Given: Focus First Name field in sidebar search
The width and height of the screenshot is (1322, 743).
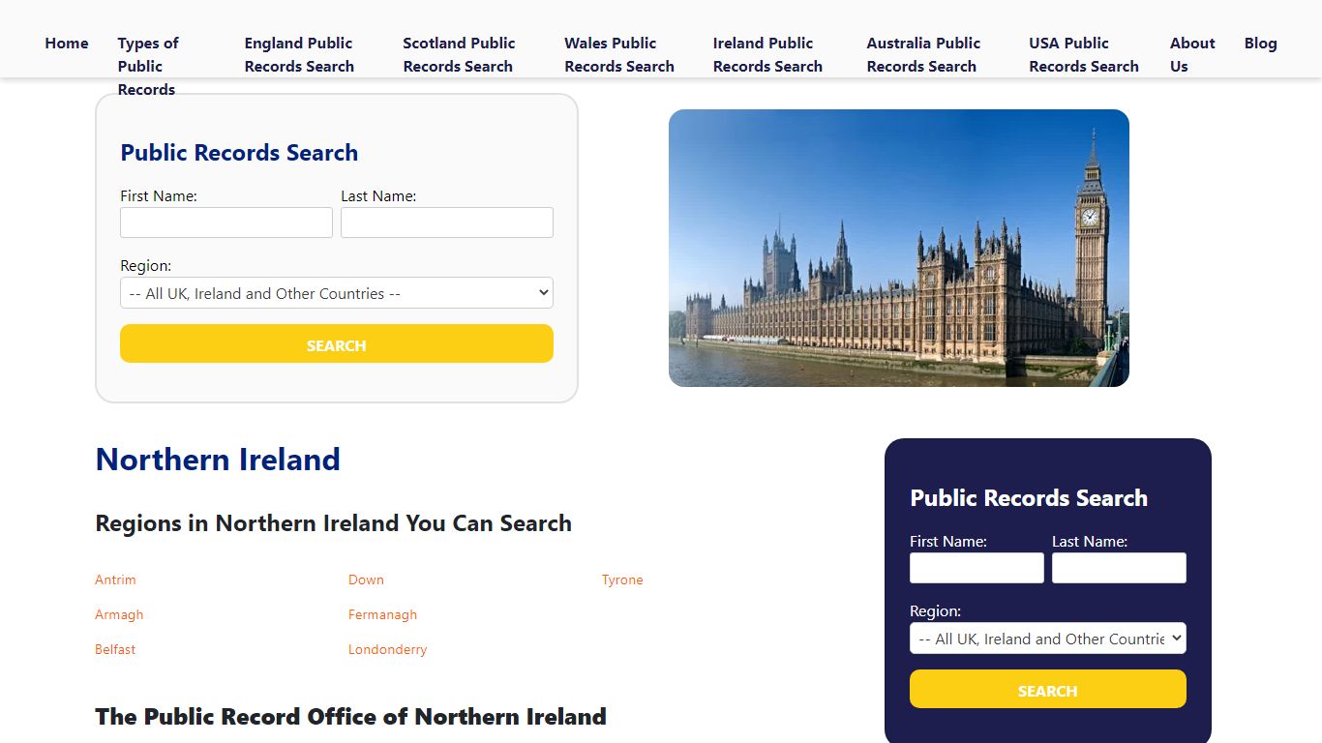Looking at the screenshot, I should (x=976, y=568).
